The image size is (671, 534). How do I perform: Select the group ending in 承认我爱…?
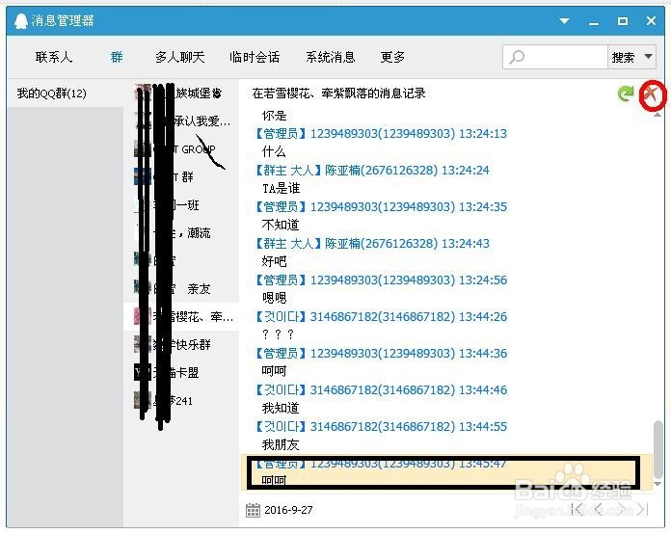coord(181,121)
